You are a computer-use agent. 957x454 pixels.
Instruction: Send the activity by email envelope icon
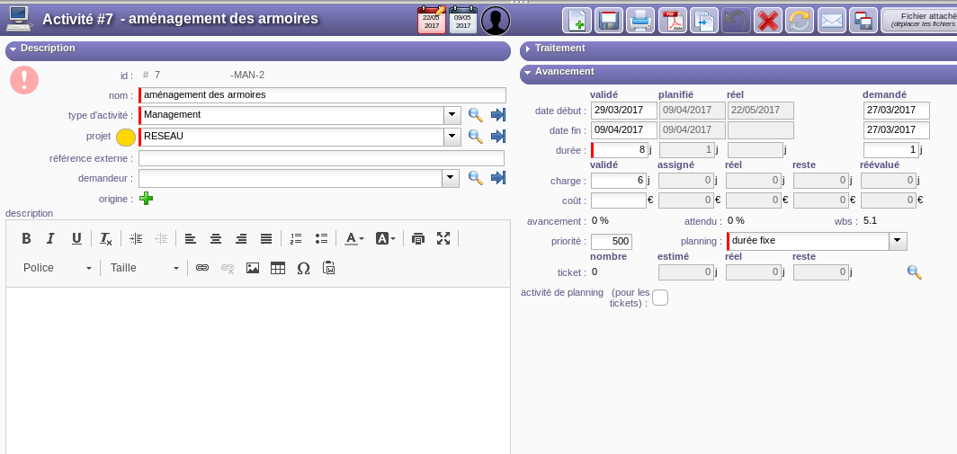832,21
